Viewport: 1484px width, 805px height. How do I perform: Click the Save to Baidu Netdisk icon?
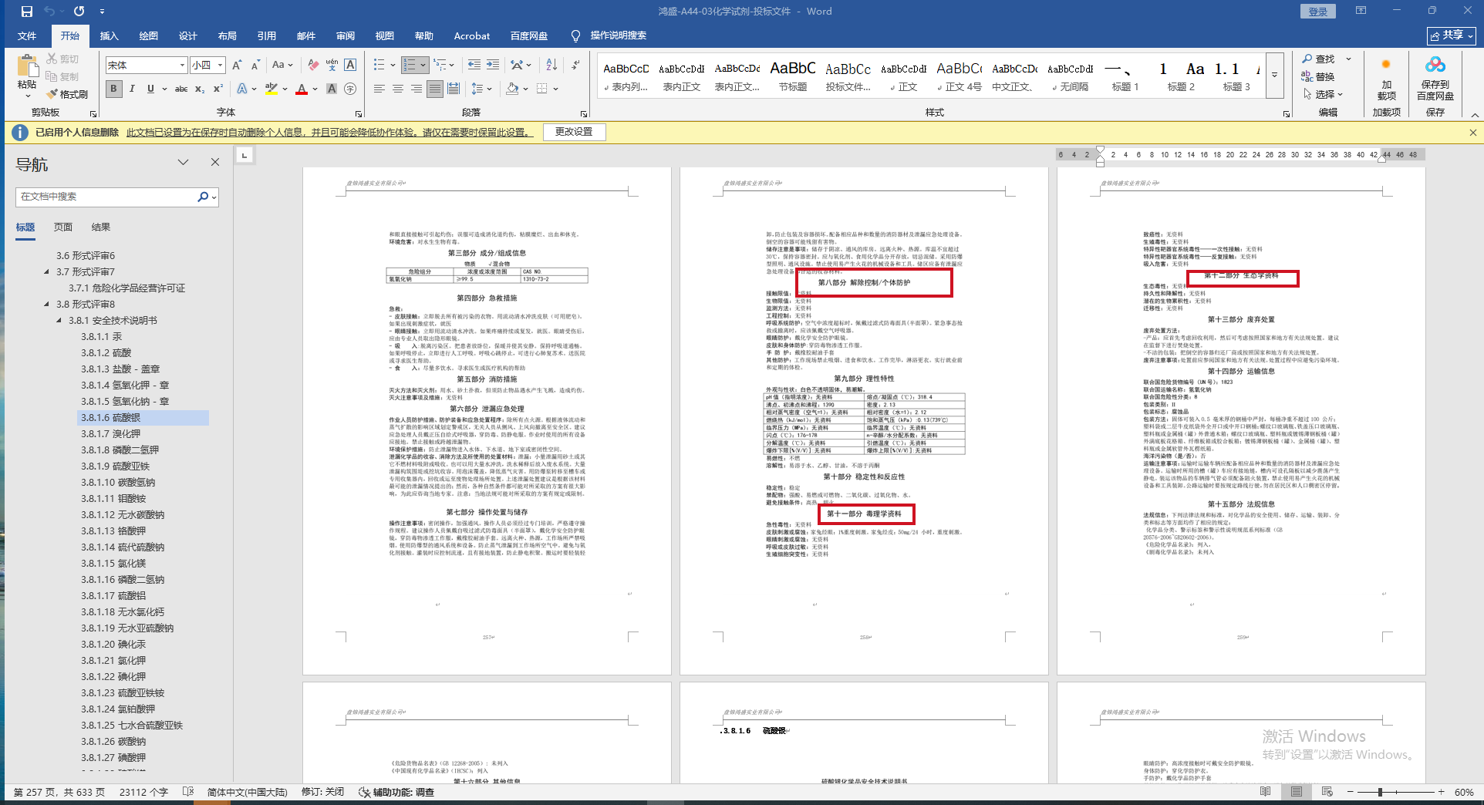tap(1435, 77)
